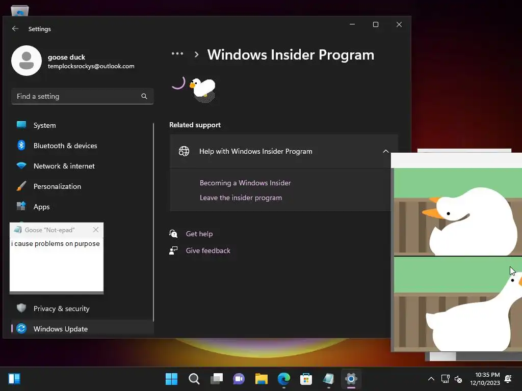Click the search magnifier in Find a setting
Screen dimensions: 522x391
[144, 96]
